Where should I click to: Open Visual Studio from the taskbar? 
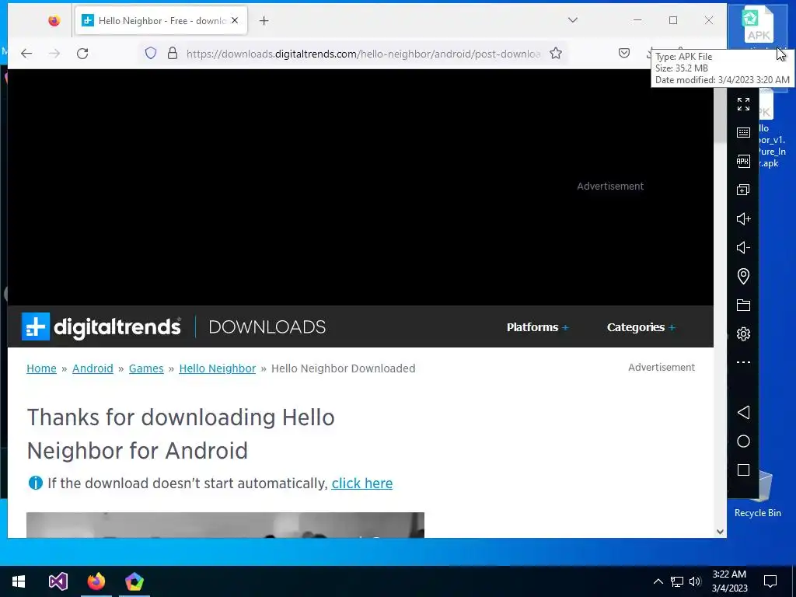[58, 581]
